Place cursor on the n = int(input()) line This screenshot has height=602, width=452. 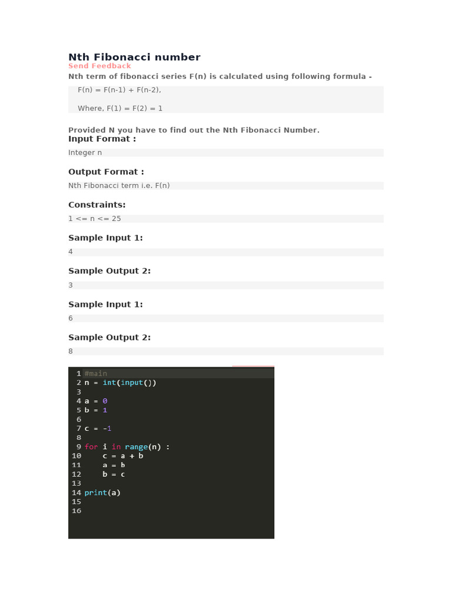click(121, 383)
